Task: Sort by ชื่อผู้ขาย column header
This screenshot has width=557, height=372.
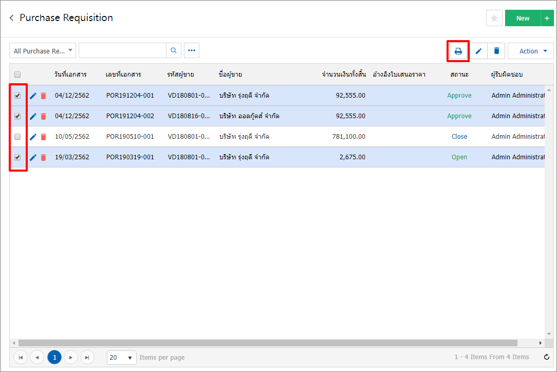Action: (x=230, y=75)
